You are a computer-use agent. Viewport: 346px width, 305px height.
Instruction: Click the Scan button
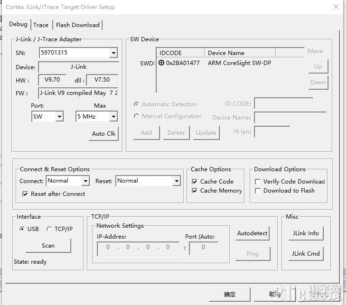pos(48,246)
